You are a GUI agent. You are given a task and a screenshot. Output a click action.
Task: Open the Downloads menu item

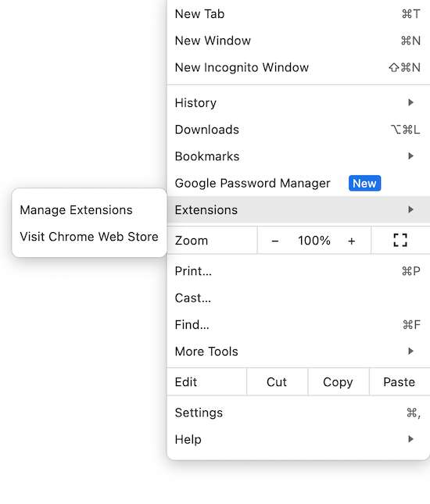pos(299,130)
